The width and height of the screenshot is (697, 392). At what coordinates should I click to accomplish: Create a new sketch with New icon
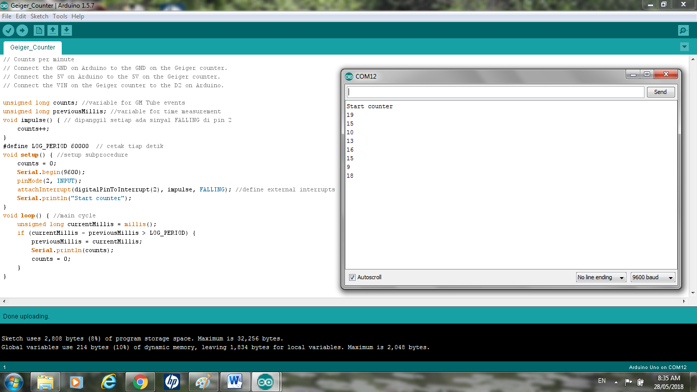tap(39, 31)
